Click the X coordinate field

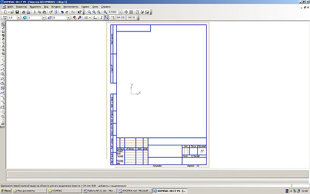coord(120,18)
